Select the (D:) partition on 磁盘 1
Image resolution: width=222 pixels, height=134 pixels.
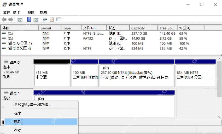(104, 104)
